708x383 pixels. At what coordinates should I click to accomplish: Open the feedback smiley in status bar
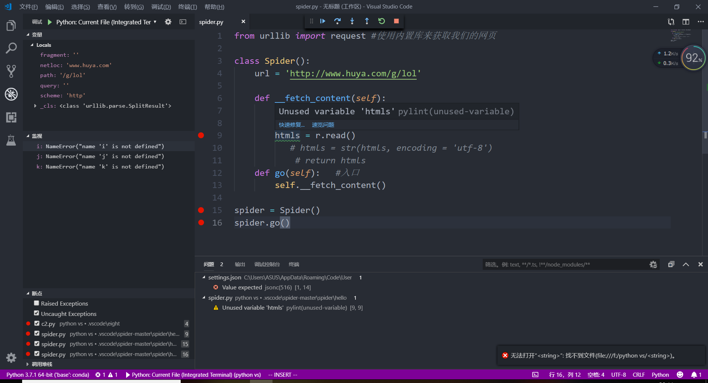pos(680,375)
